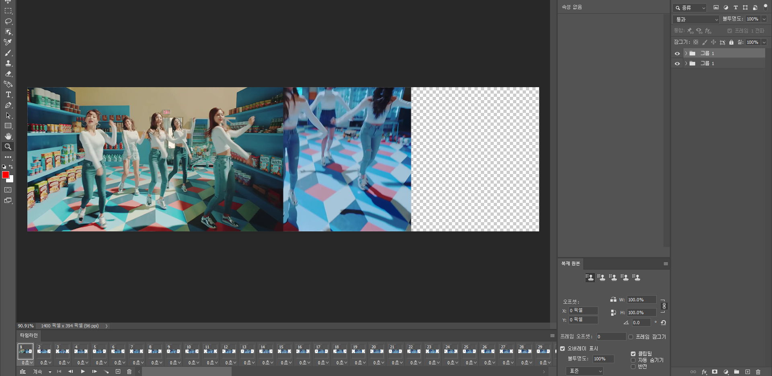Enable the 반전 checkbox

(633, 366)
